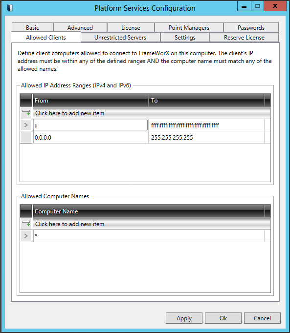Viewport: 290px width, 333px height.
Task: Open the Unrestricted Servers tab
Action: [120, 38]
